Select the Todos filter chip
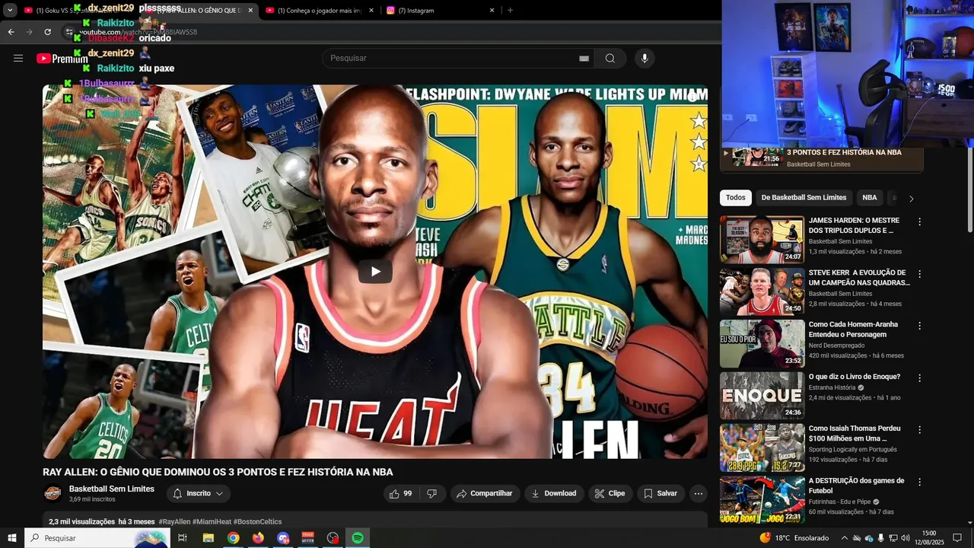This screenshot has height=548, width=974. coord(736,198)
